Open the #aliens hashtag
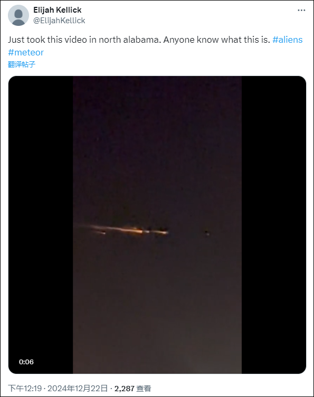This screenshot has width=314, height=397. pos(288,40)
